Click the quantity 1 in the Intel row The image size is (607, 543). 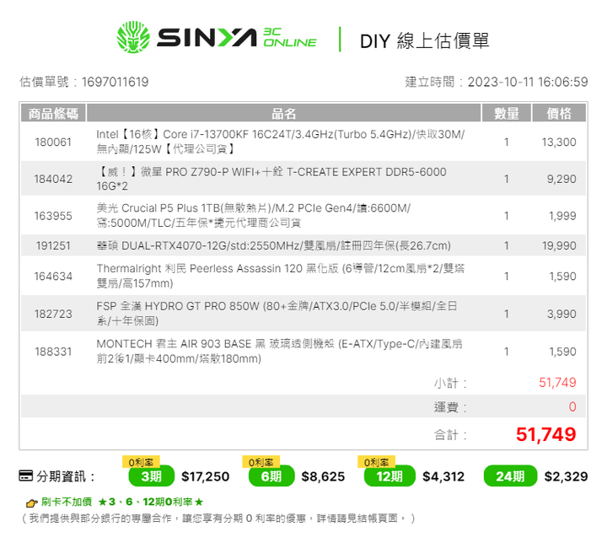tap(506, 142)
